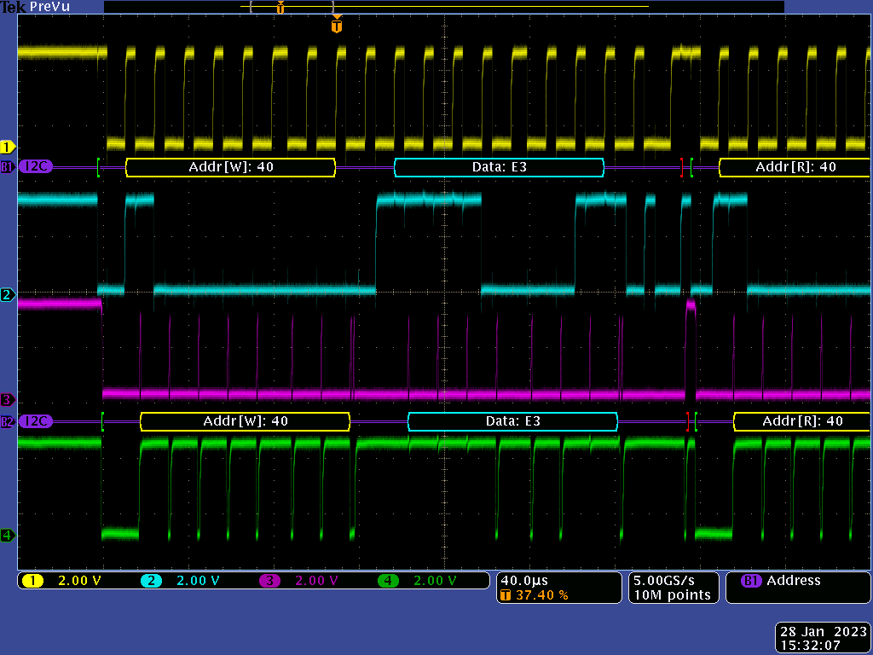Select the B1 Data: E3 packet
Screen dimensions: 873x655
[x=500, y=167]
